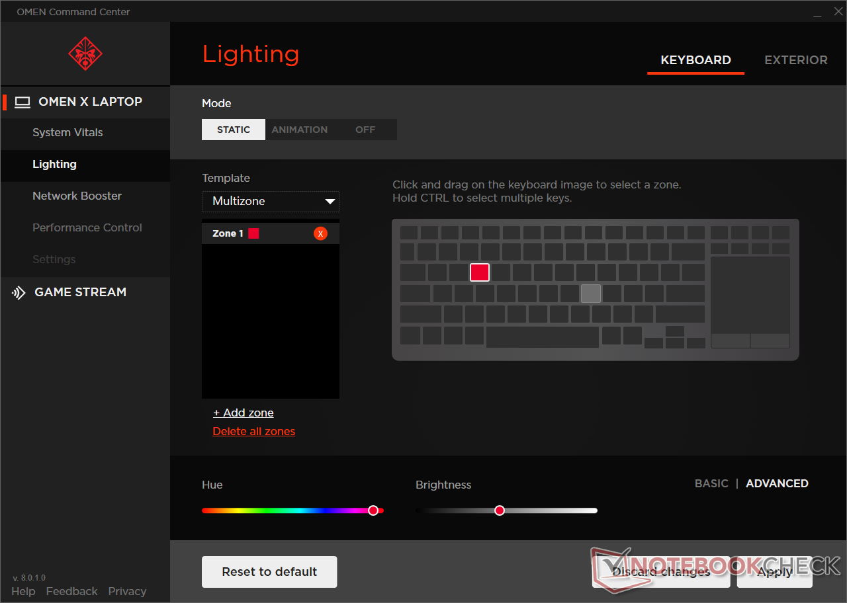
Task: Select the up arrow key on the keyboard image
Action: 675,331
